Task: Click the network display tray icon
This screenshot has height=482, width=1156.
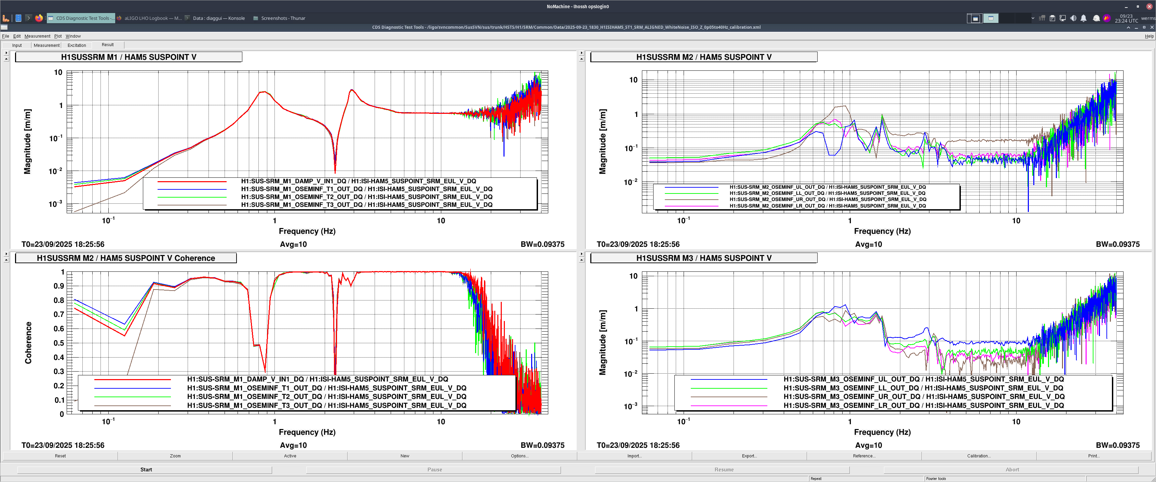Action: 1063,18
